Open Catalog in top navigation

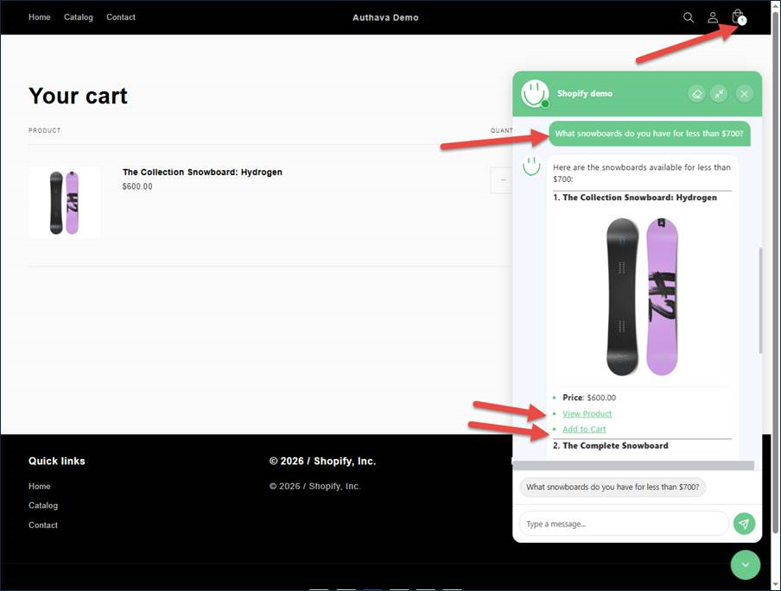click(79, 17)
